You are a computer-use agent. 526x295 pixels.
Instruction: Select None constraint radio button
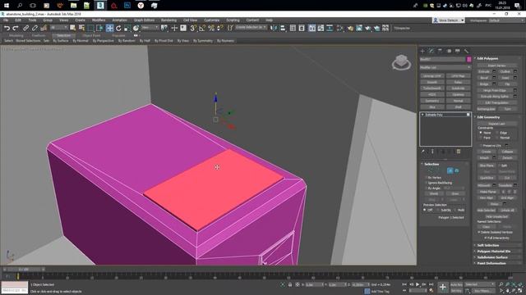[x=481, y=133]
